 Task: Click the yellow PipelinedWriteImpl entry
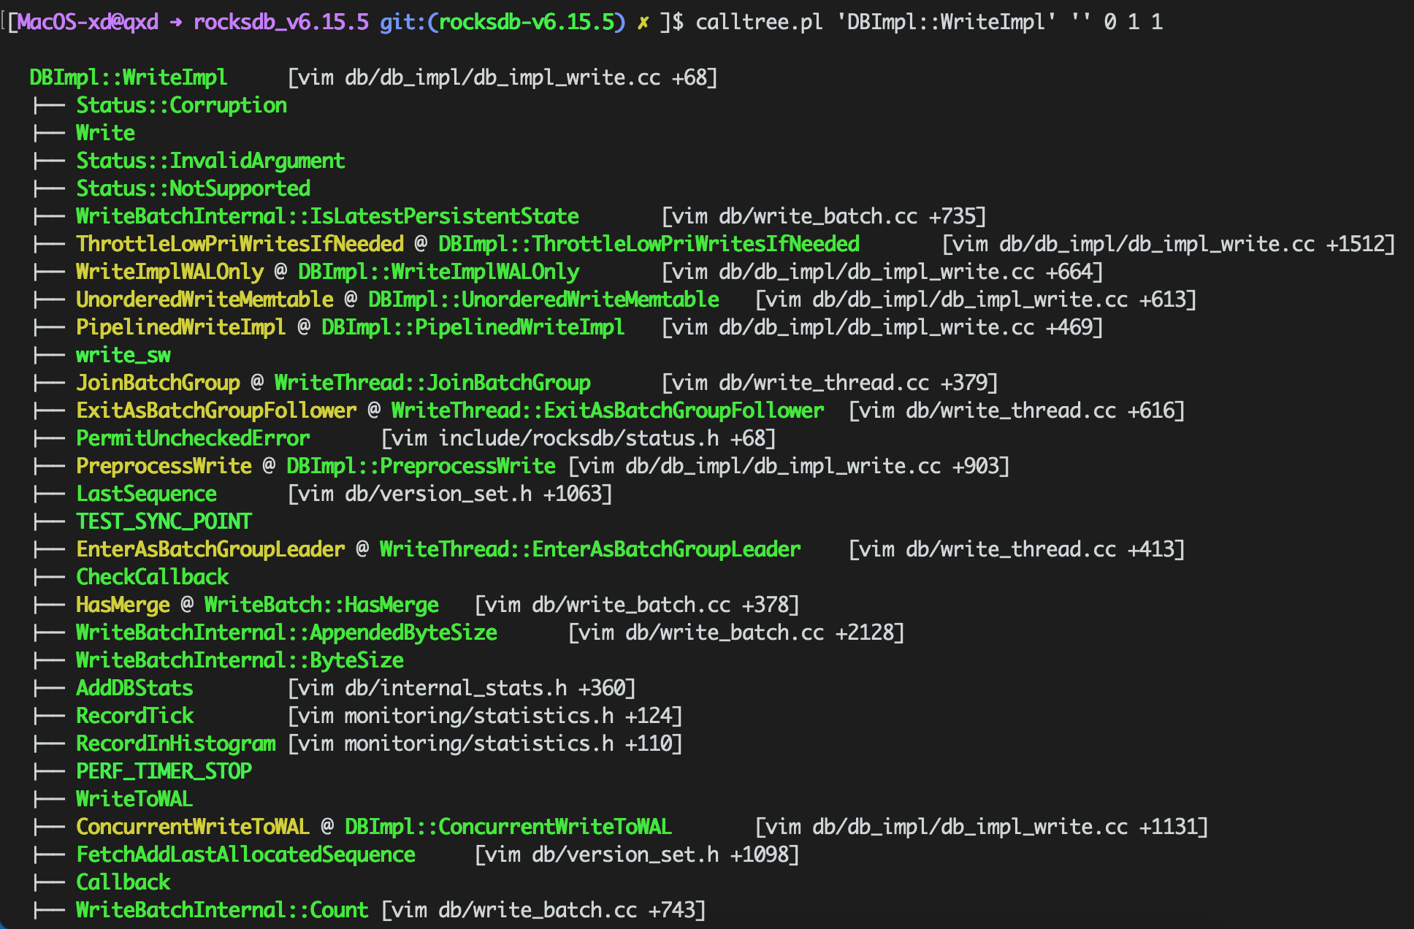[181, 327]
